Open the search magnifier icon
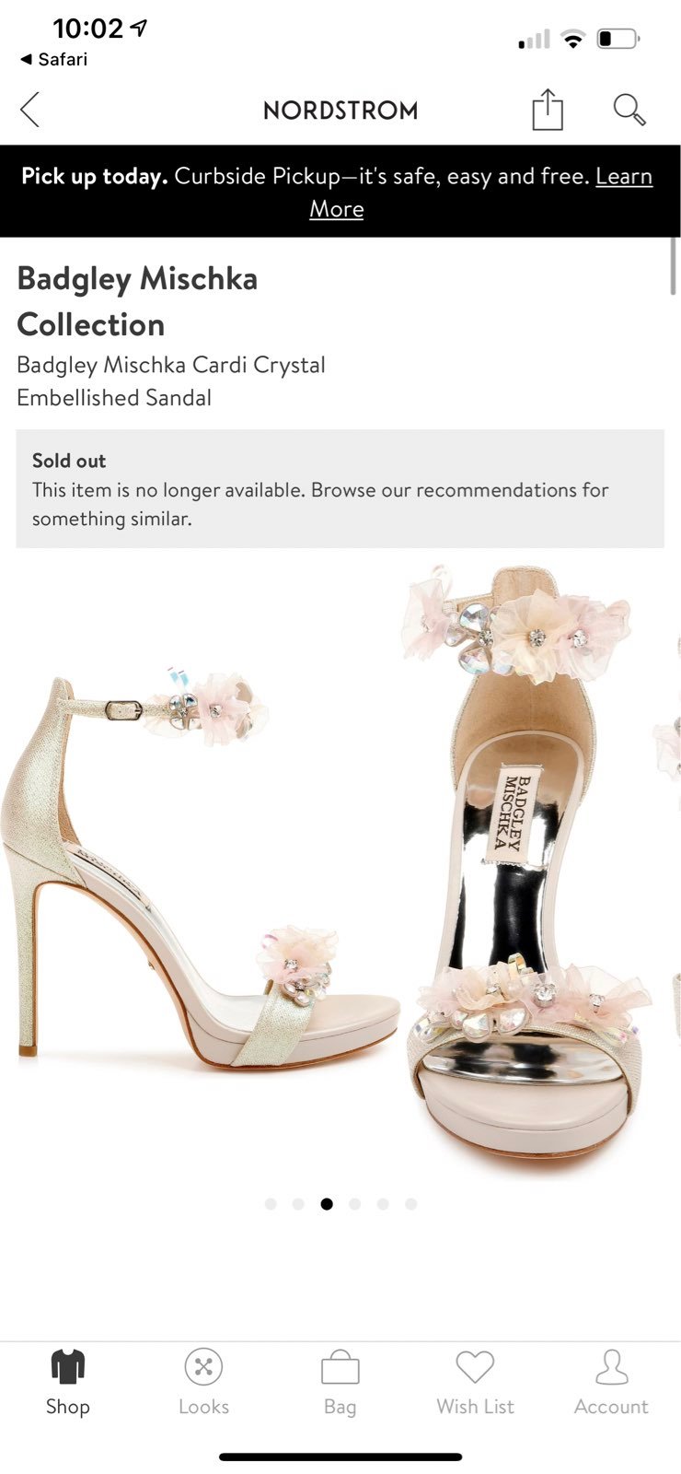 coord(629,110)
